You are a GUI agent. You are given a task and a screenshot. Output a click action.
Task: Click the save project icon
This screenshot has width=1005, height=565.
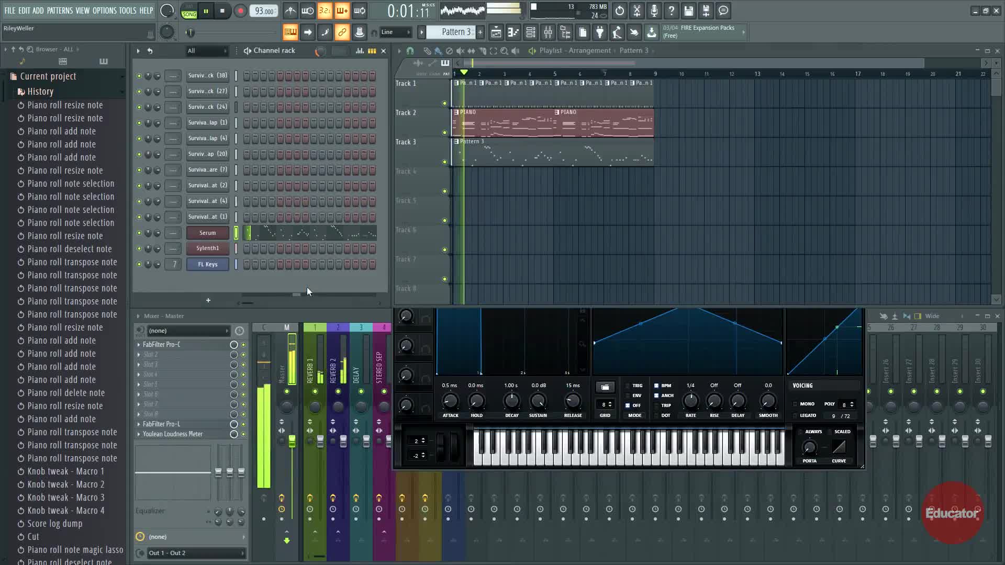(x=689, y=10)
